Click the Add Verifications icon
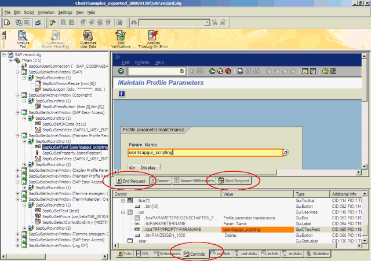Screen dimensions: 371x261 tap(121, 39)
